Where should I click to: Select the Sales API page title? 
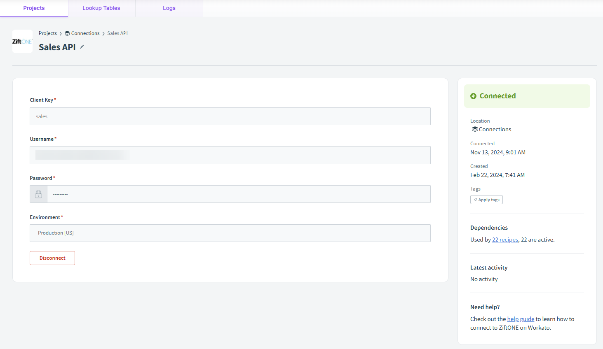click(x=57, y=47)
